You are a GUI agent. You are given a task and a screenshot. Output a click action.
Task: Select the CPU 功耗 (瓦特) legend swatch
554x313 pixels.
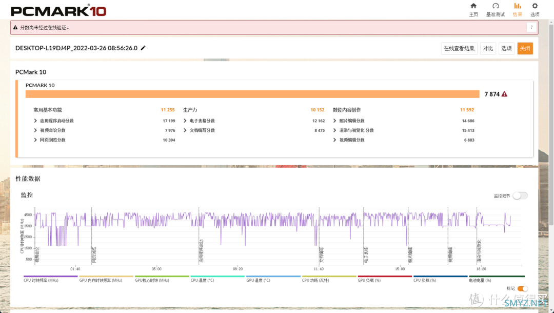pyautogui.click(x=329, y=276)
